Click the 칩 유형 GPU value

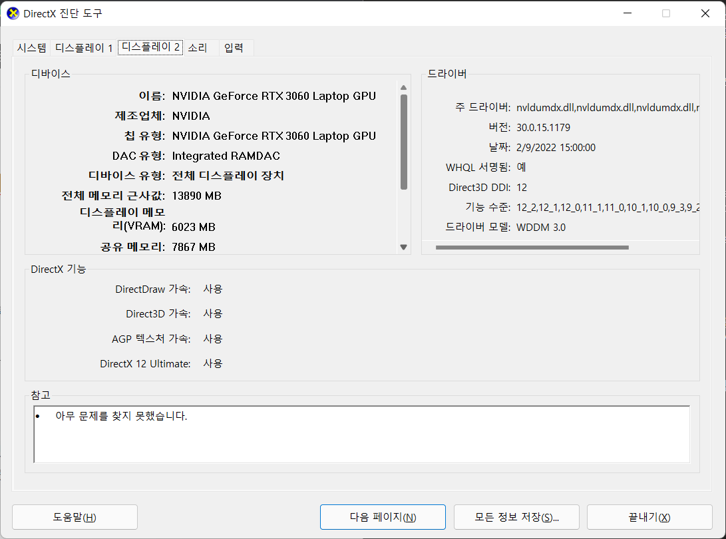(274, 136)
